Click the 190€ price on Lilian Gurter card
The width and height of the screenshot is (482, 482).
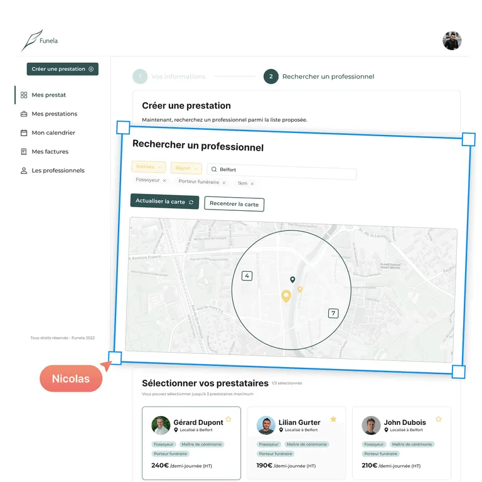(x=264, y=466)
